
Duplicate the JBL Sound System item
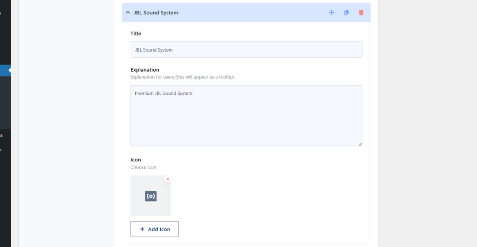(346, 13)
